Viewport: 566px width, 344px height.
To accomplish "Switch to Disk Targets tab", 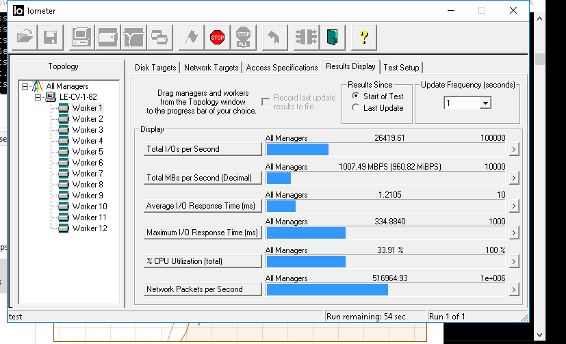I will point(155,68).
